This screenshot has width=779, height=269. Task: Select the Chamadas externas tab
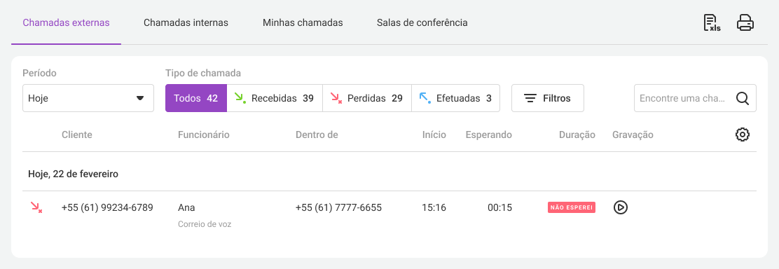coord(66,23)
